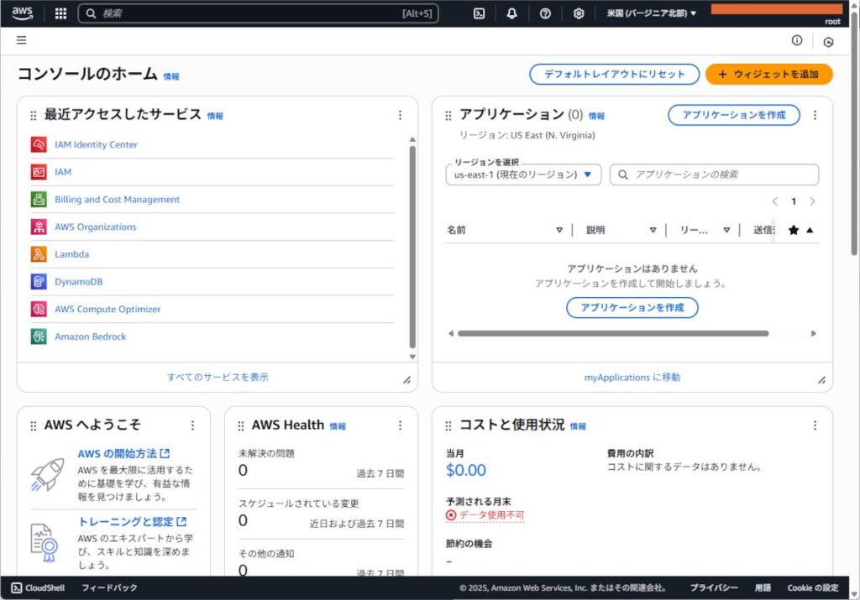Open the コストと使用状況 widget options menu

point(815,425)
